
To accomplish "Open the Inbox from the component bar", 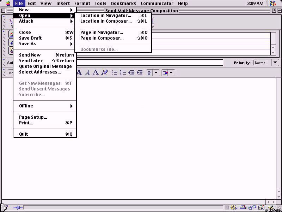I will (243, 208).
